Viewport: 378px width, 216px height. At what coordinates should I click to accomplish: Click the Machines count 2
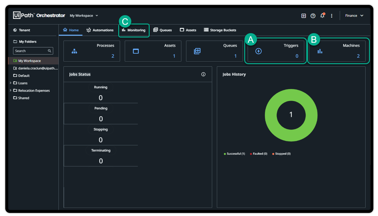coord(358,56)
